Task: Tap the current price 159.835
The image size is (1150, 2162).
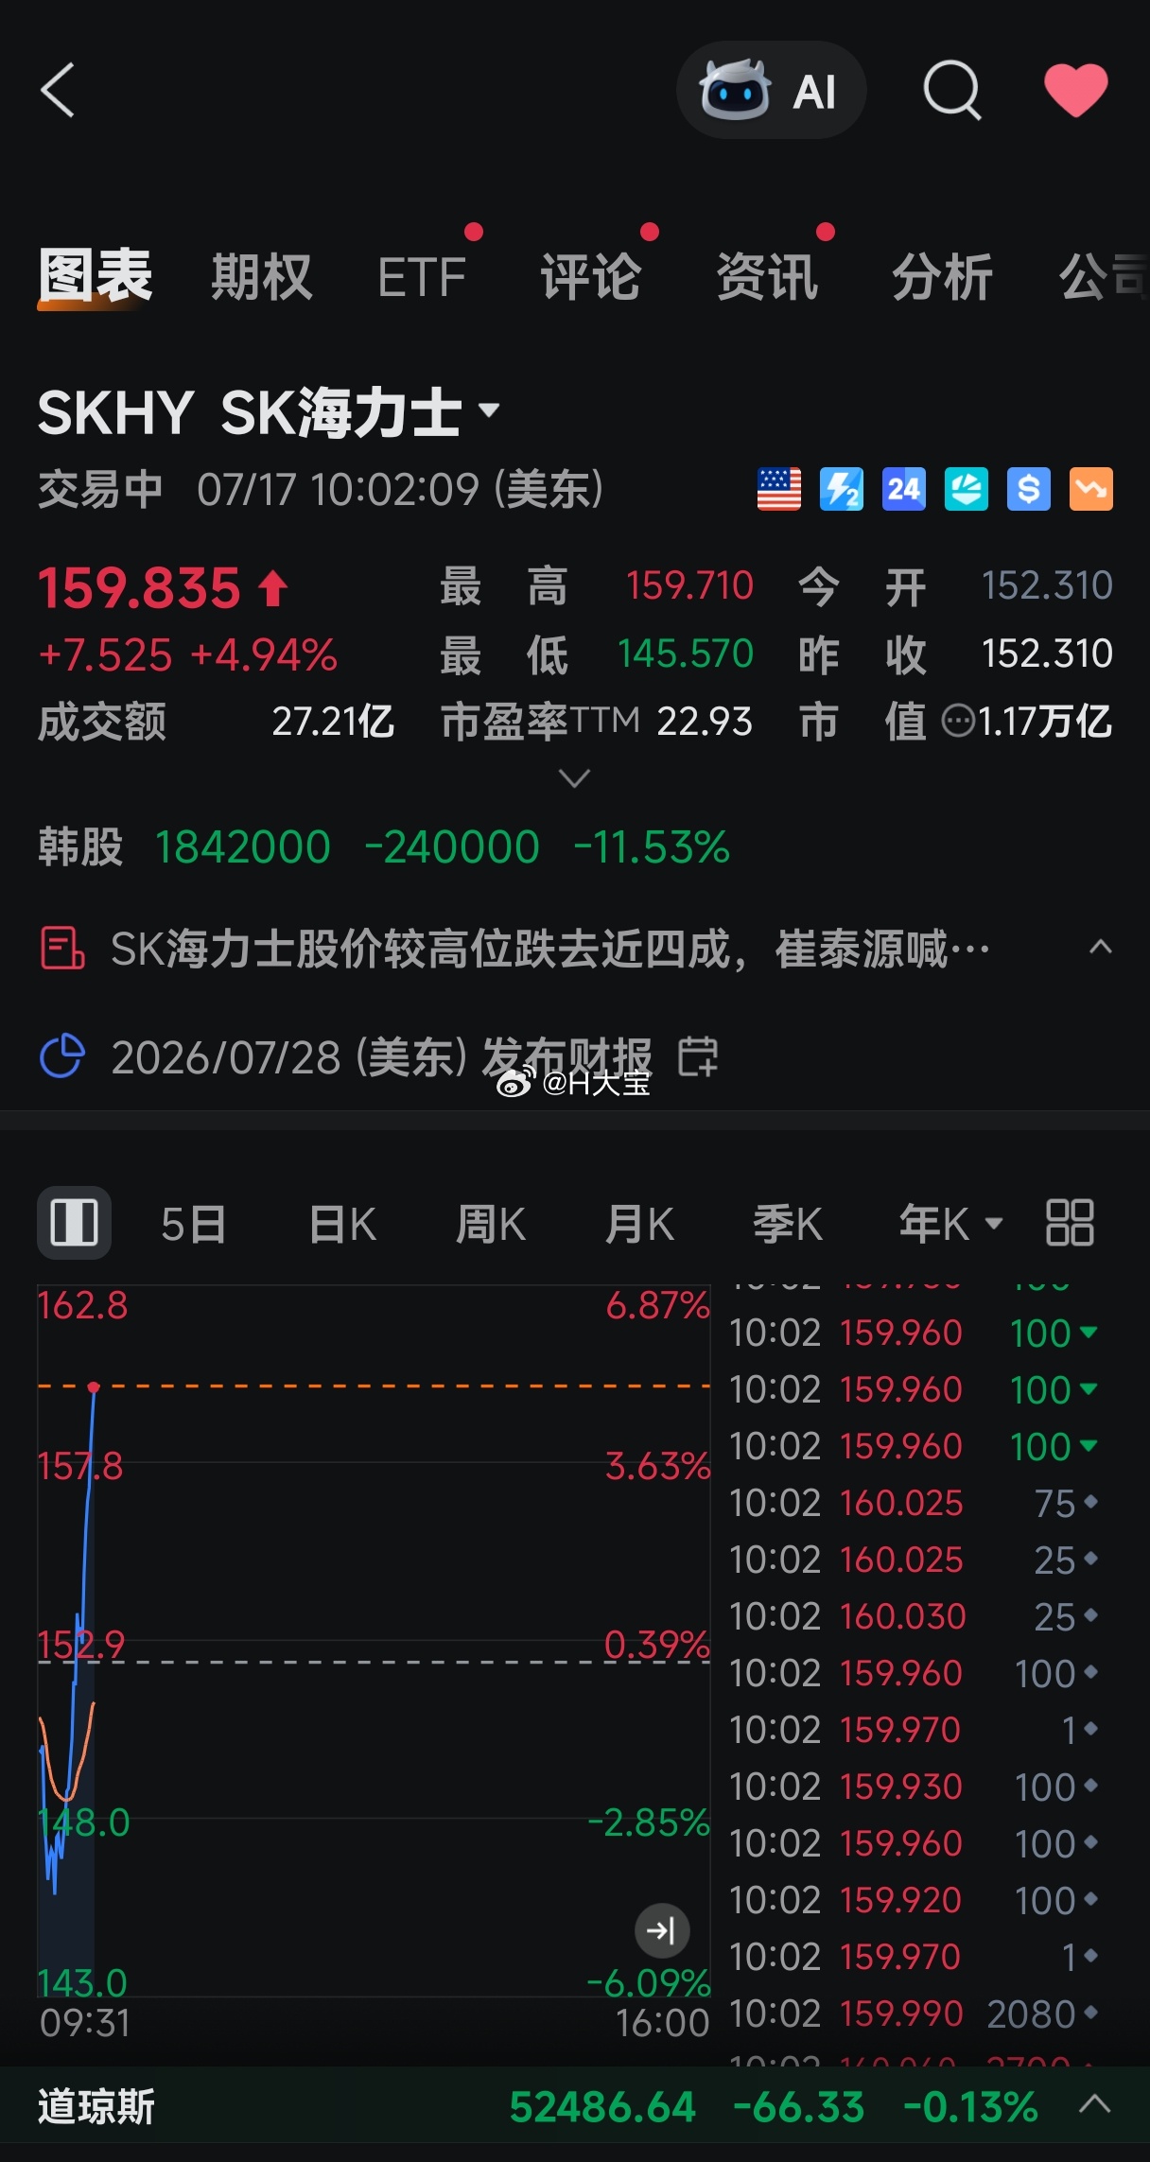Action: pyautogui.click(x=139, y=588)
